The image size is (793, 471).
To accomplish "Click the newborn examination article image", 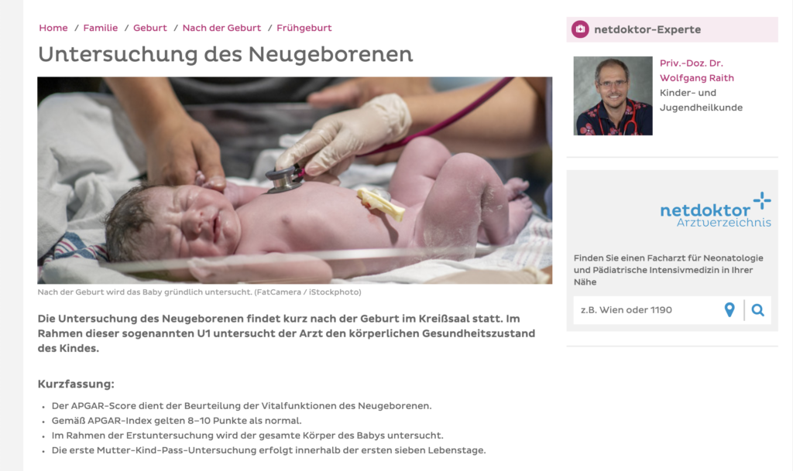I will click(x=295, y=180).
